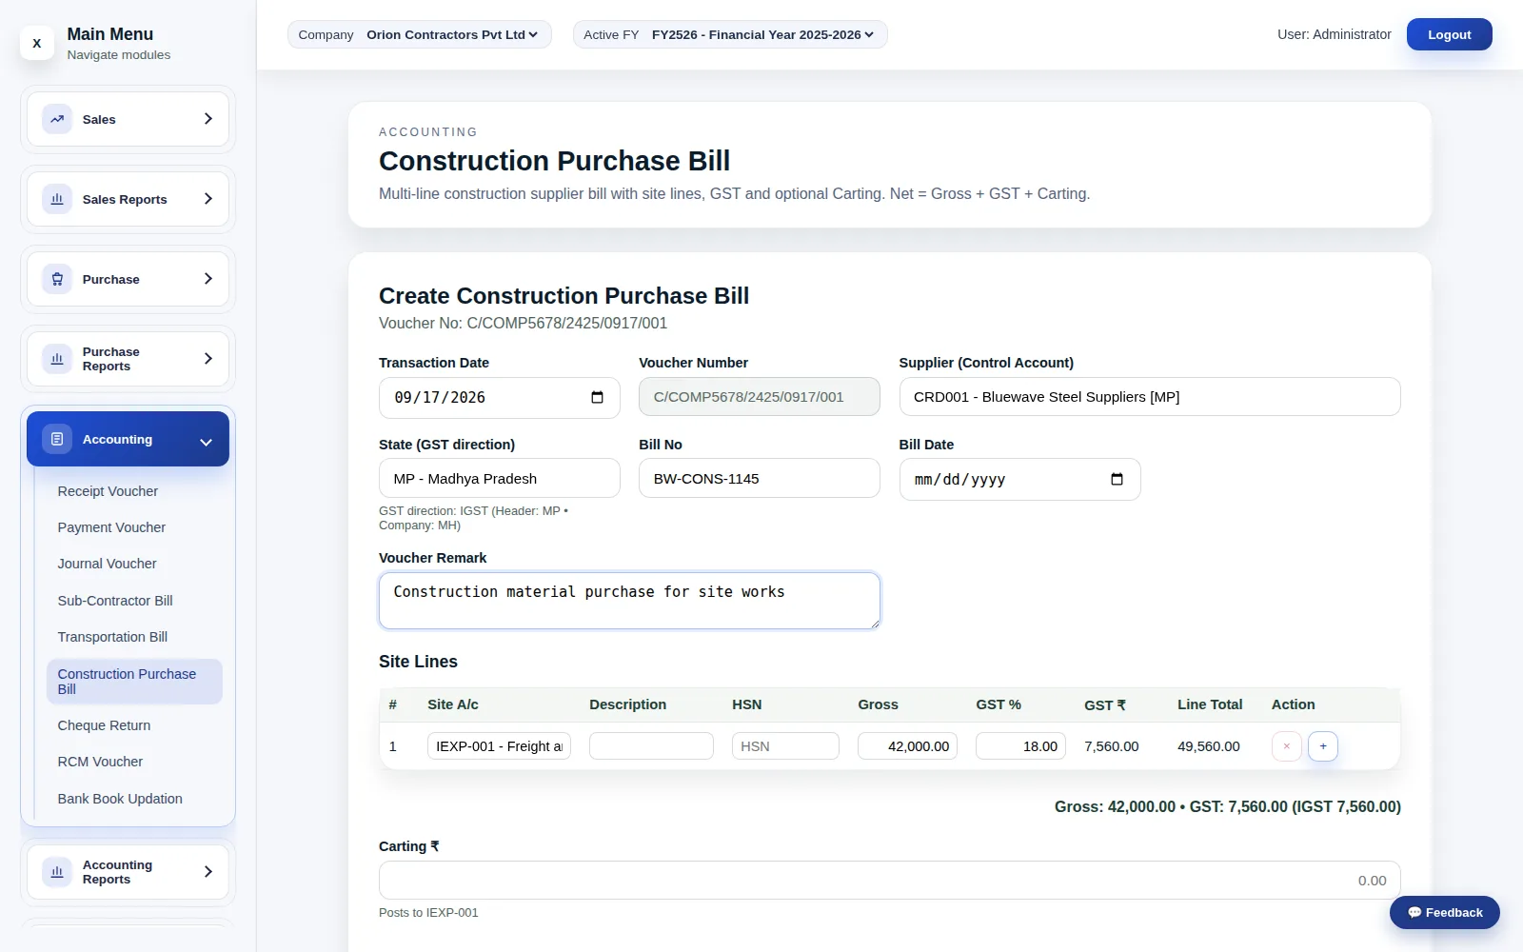This screenshot has height=952, width=1523.
Task: Click the Supplier Control Account field
Action: tap(1149, 397)
